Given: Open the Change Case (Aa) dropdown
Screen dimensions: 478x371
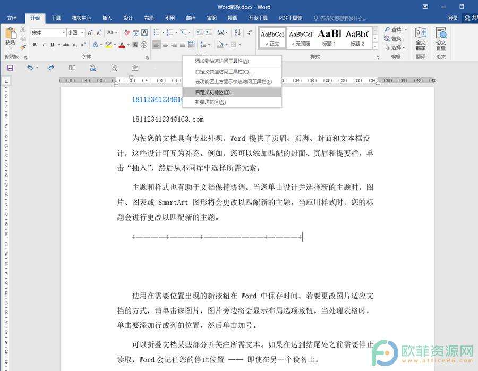Looking at the screenshot, I should (x=112, y=32).
